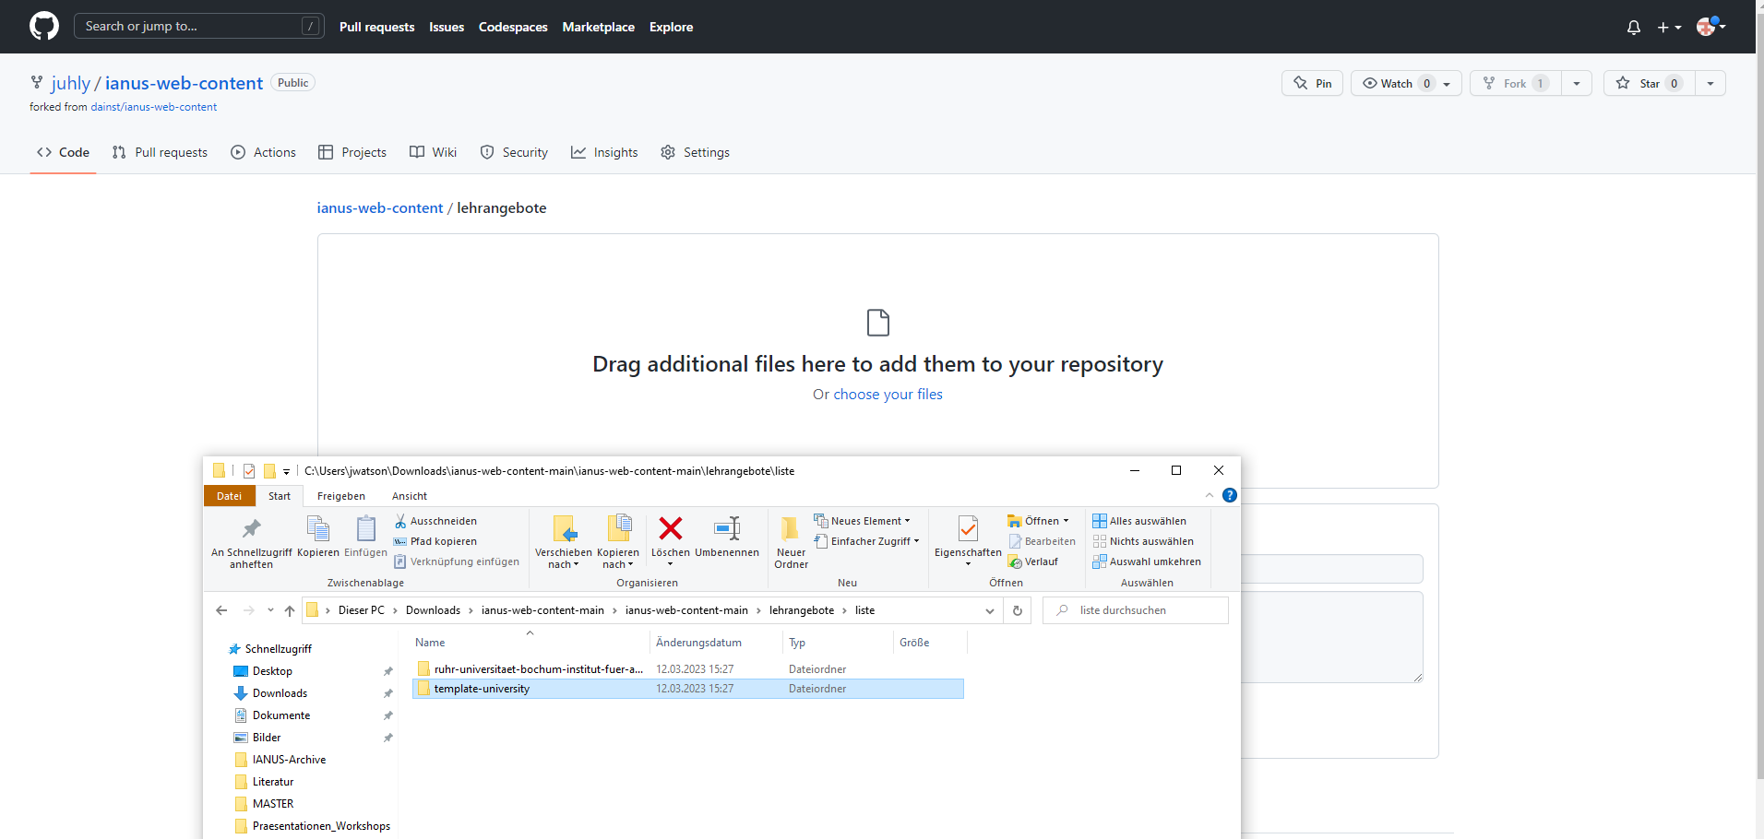Open the Ansicht ribbon tab
This screenshot has height=839, width=1764.
point(410,496)
